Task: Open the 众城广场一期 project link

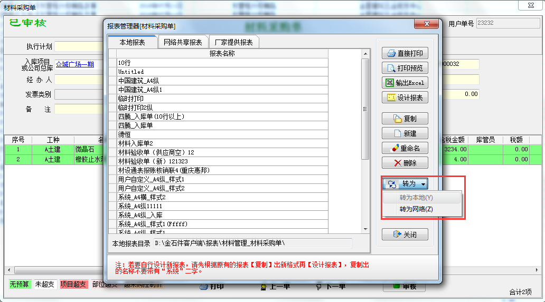Action: [75, 64]
